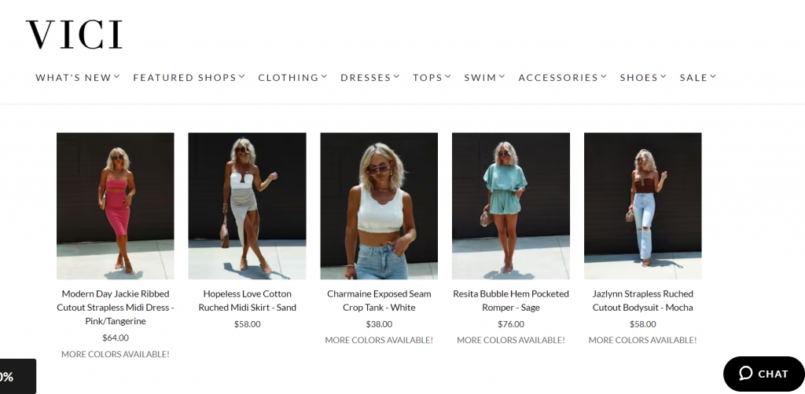This screenshot has height=394, width=805.
Task: Expand the Sale chevron
Action: click(x=713, y=77)
